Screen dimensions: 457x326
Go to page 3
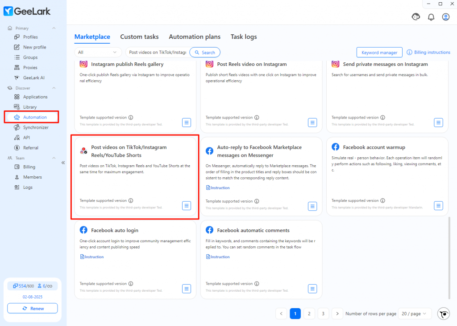tap(323, 314)
